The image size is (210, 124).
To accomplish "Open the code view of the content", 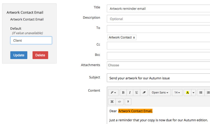I will pos(119,102).
